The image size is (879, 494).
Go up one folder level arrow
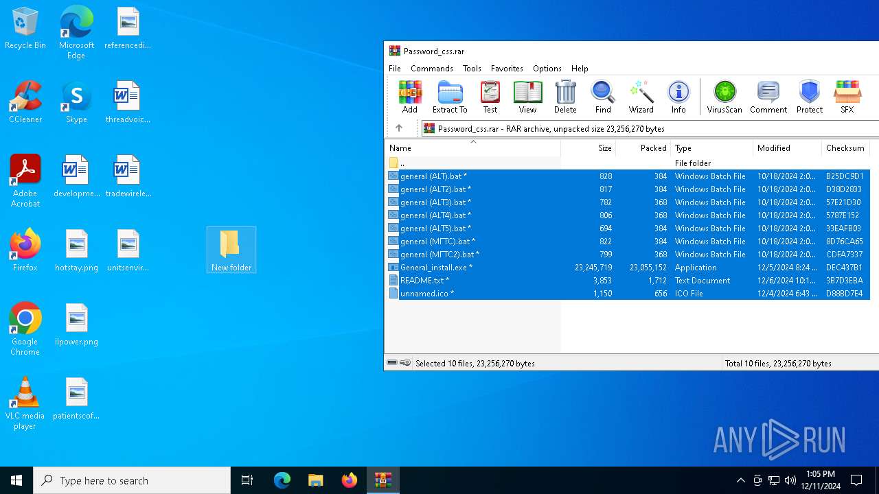(399, 128)
